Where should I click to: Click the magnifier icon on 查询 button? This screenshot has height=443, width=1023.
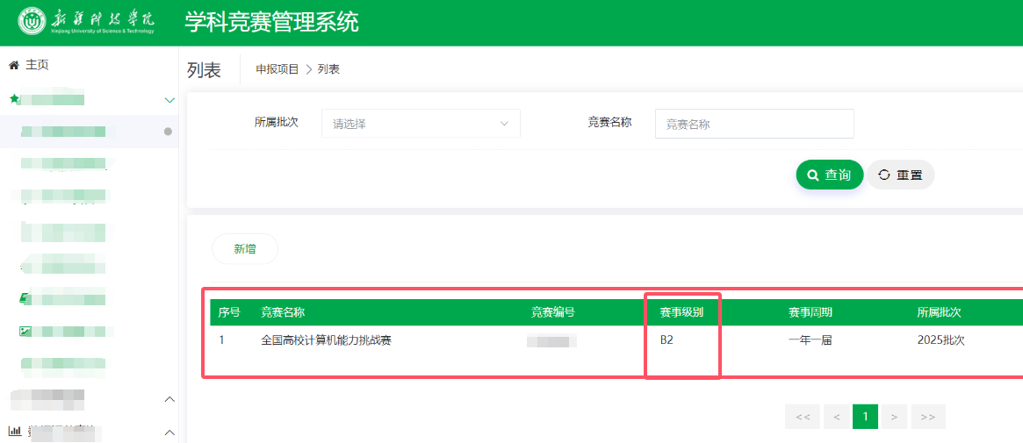click(x=813, y=175)
